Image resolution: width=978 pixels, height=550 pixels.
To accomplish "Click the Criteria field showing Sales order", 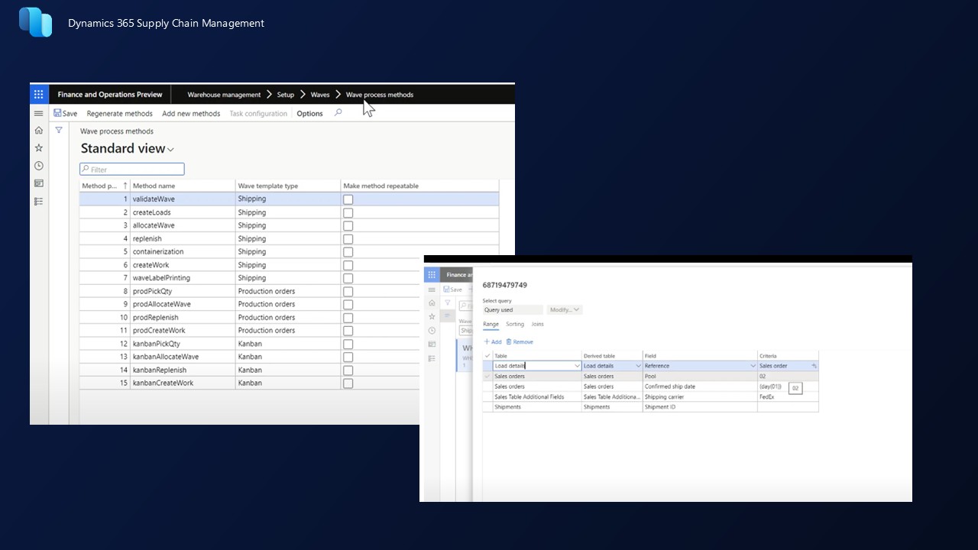I will (788, 366).
